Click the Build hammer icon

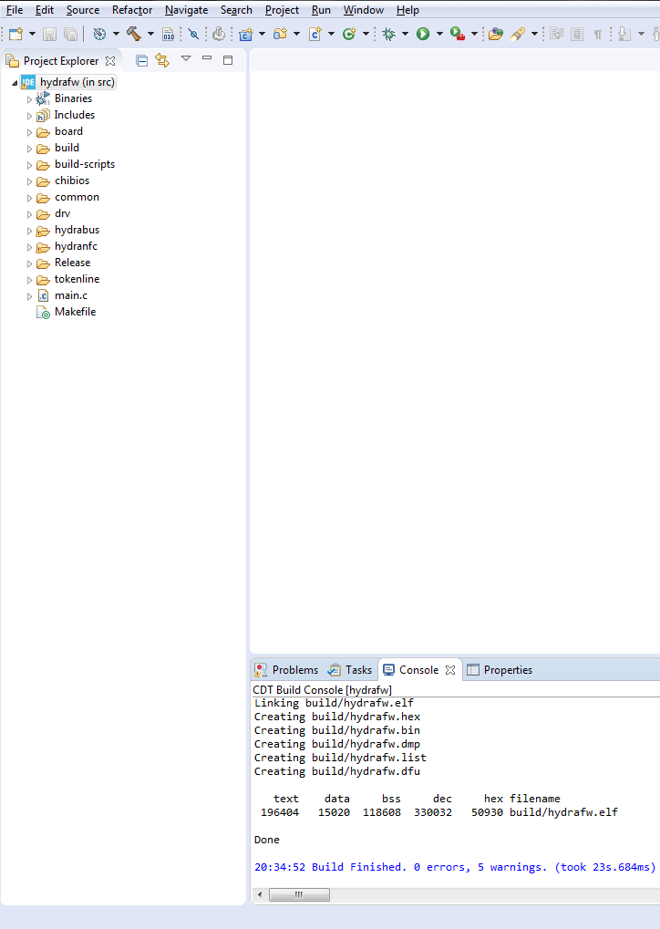coord(134,34)
